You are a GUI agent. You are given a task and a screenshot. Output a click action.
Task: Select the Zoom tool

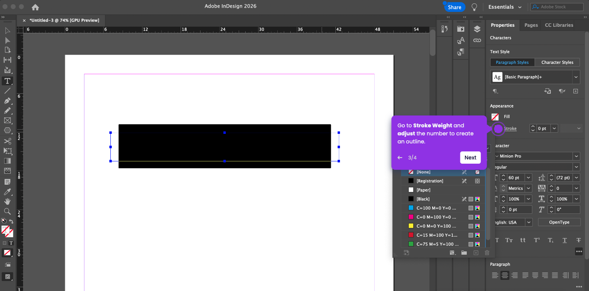coord(7,211)
